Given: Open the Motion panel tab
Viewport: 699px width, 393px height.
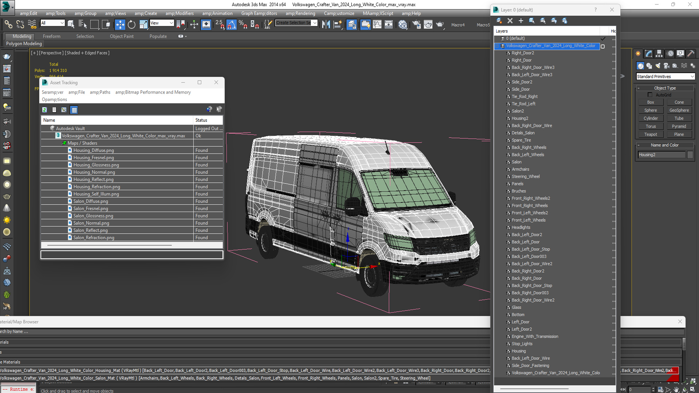Looking at the screenshot, I should pyautogui.click(x=670, y=53).
